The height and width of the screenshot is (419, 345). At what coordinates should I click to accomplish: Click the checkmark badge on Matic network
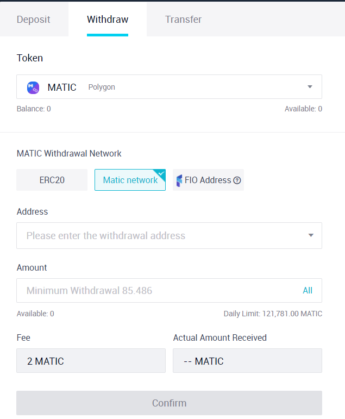click(161, 174)
